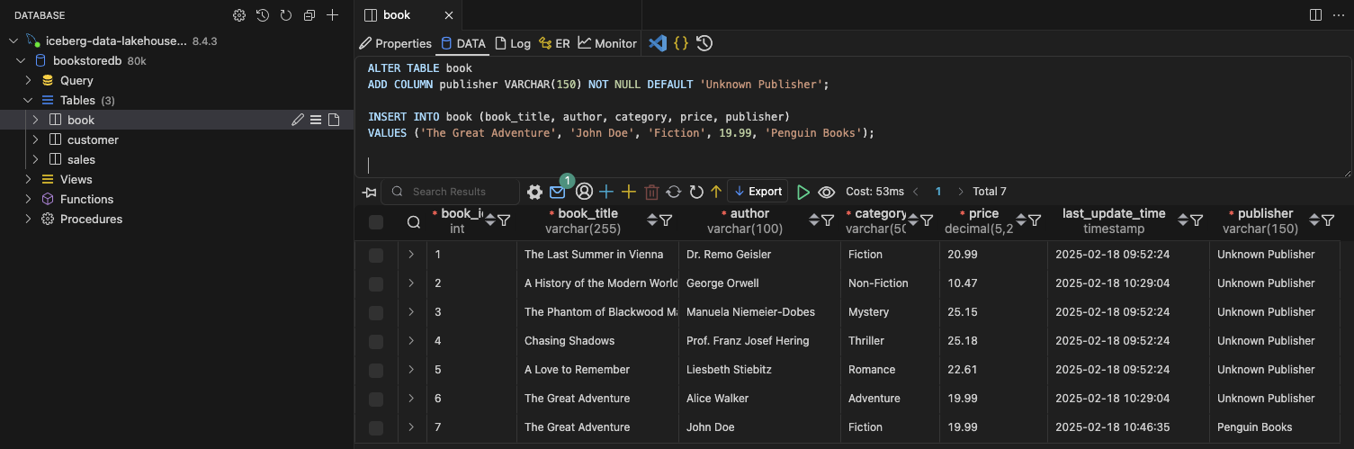The width and height of the screenshot is (1354, 449).
Task: Click the curly braces JSON icon
Action: point(681,43)
